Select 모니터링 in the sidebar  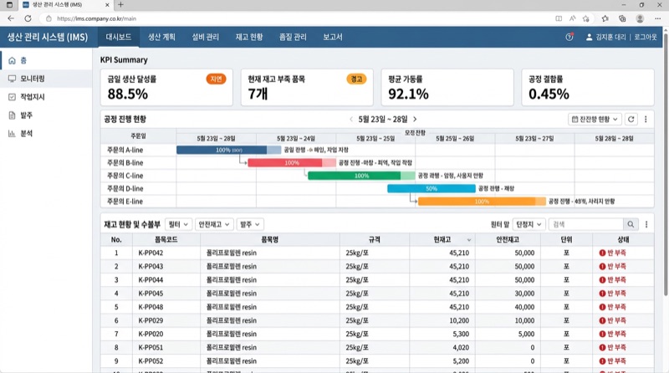tap(46, 79)
